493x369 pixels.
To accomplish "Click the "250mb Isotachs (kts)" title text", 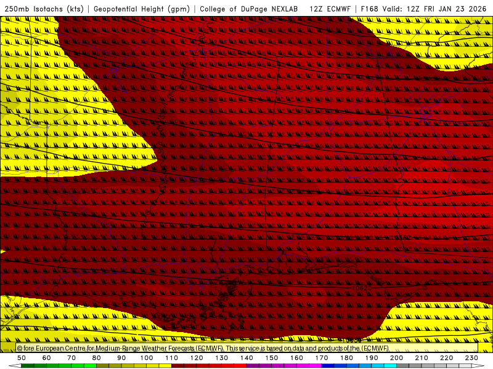I will click(44, 9).
